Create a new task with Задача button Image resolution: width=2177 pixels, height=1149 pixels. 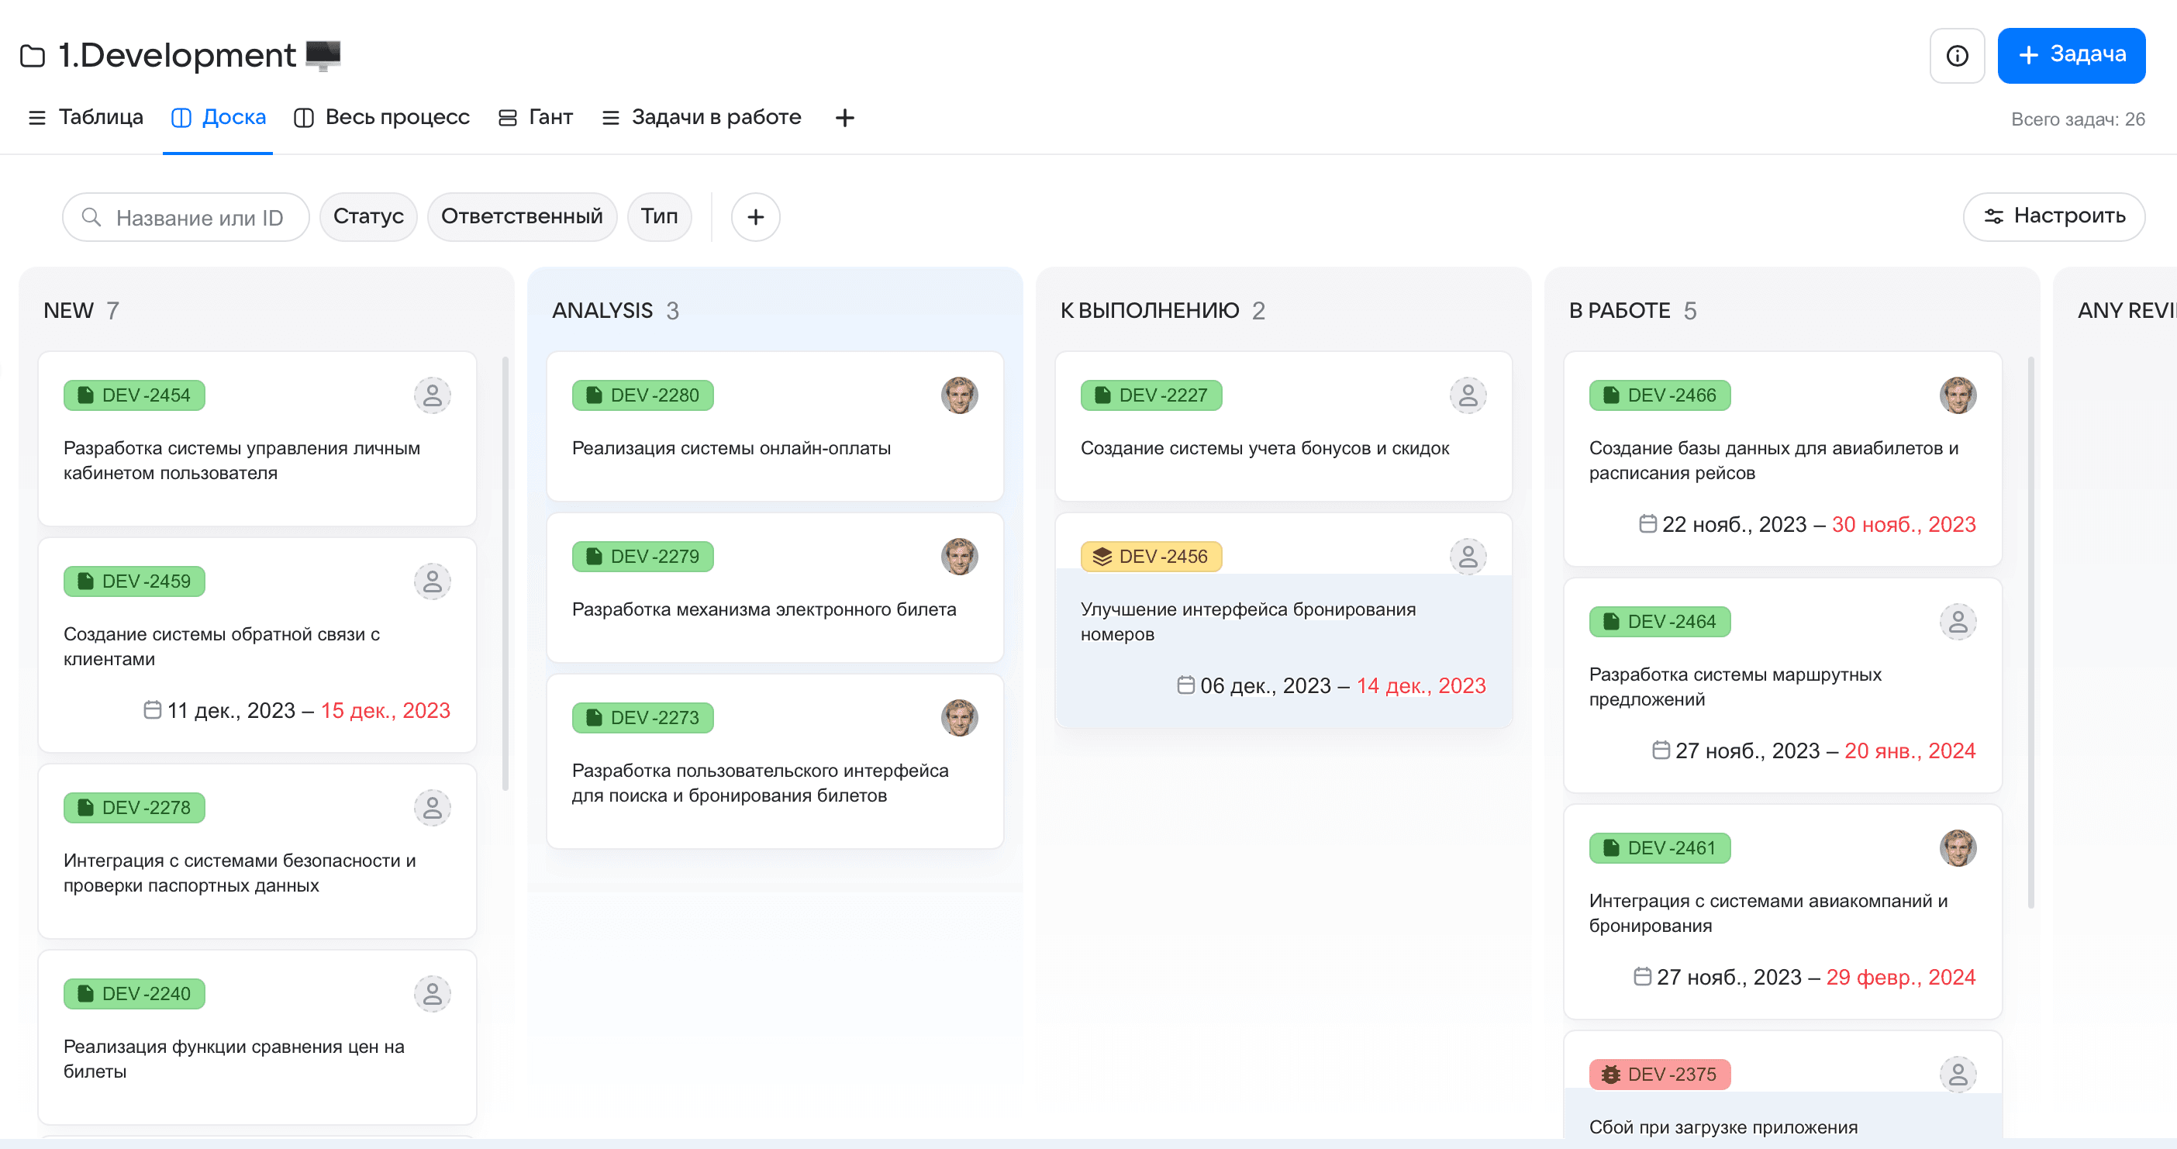tap(2071, 56)
